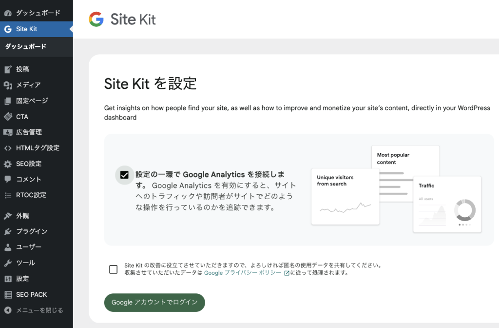499x328 pixels.
Task: Open 広告管理 using its ad icon
Action: (x=7, y=132)
